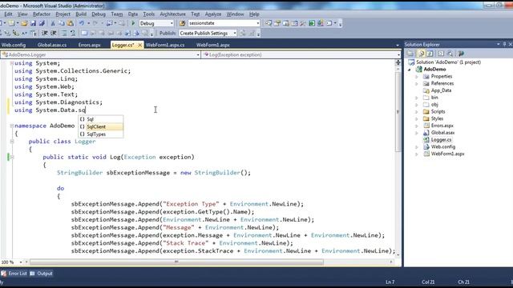Expand the References folder

417,83
